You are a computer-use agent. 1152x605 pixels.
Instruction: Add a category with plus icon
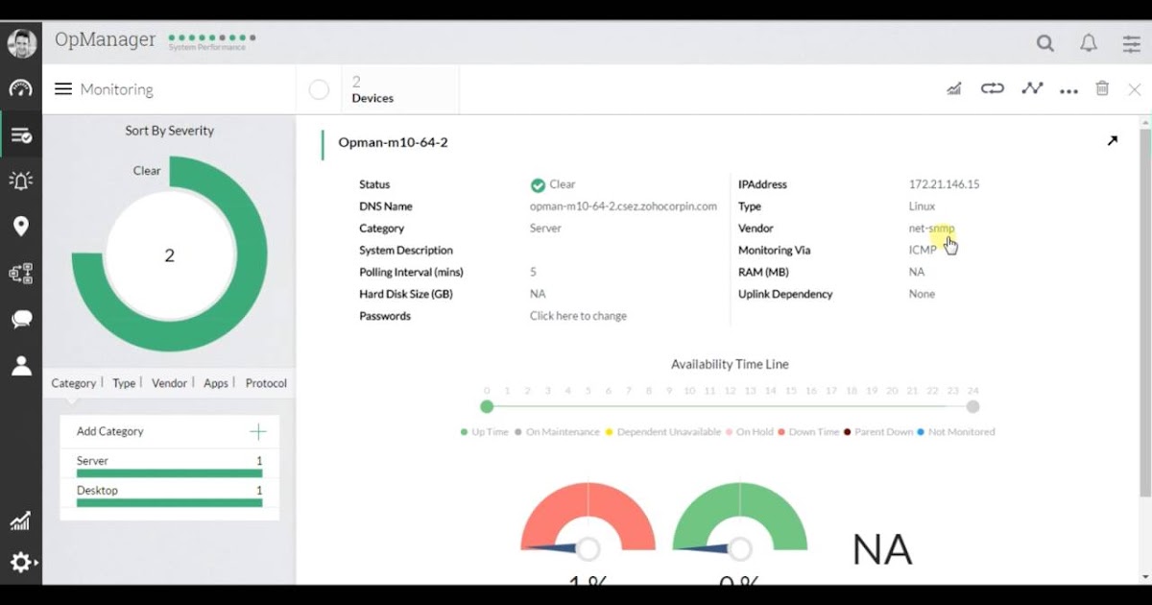[x=257, y=432]
